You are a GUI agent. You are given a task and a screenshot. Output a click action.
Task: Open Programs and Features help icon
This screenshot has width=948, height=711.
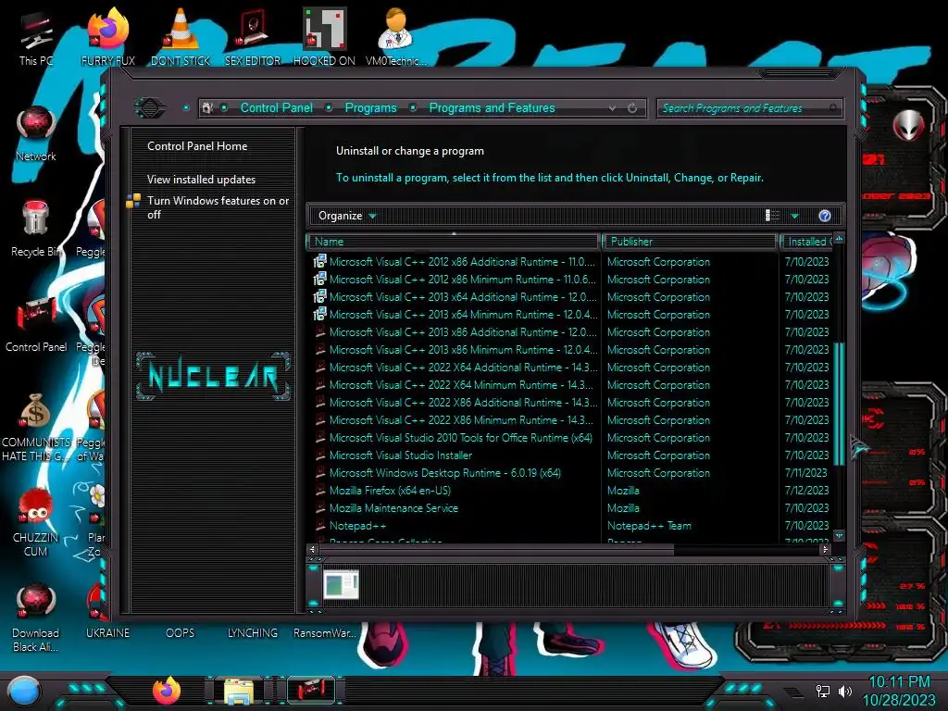click(825, 216)
